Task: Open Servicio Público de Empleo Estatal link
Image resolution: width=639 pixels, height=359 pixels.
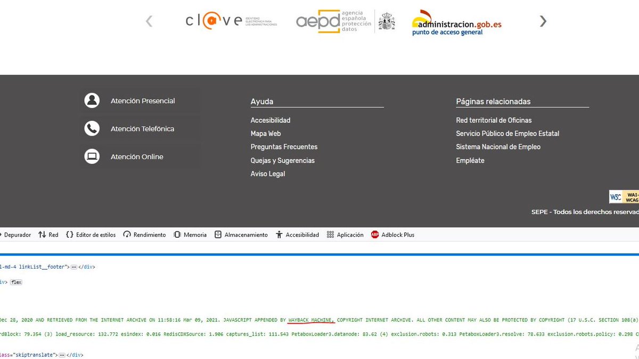Action: [x=507, y=133]
